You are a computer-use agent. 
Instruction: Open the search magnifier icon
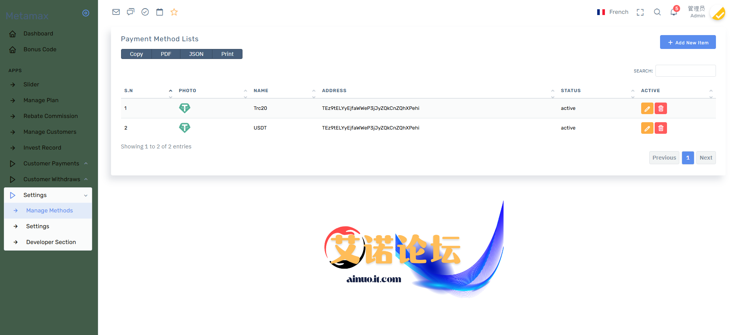(657, 12)
